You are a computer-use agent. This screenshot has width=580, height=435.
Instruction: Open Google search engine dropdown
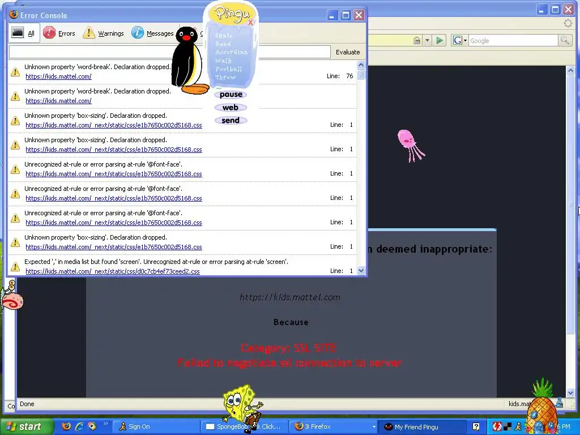[459, 41]
